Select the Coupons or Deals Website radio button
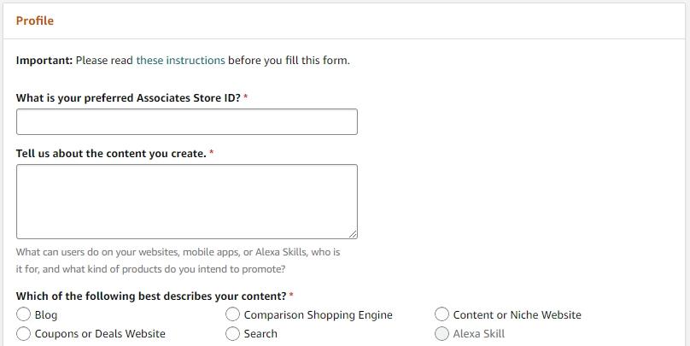The height and width of the screenshot is (346, 690). point(24,333)
